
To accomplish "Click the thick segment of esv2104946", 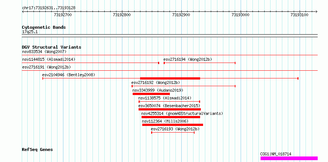I will point(170,78).
